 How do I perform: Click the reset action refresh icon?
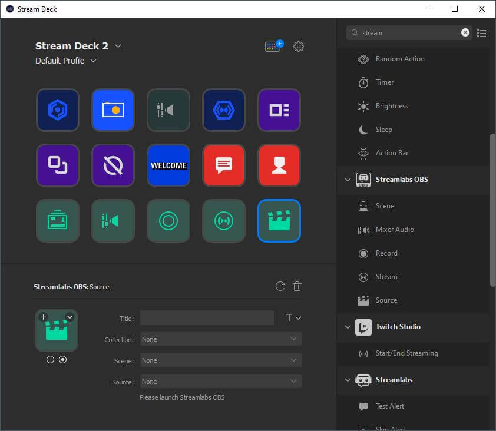pyautogui.click(x=280, y=286)
